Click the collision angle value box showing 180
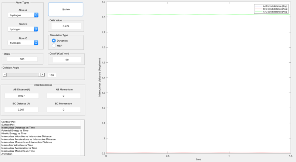The image size is (296, 162). pyautogui.click(x=51, y=75)
